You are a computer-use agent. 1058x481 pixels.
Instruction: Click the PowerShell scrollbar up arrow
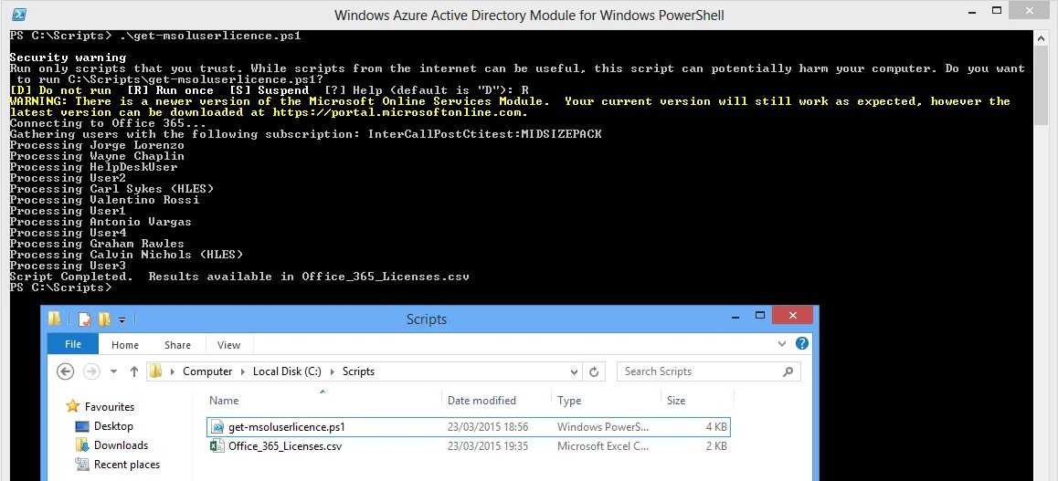click(x=1042, y=37)
